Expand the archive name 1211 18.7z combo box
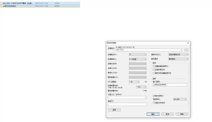212x122 pixels. click(x=181, y=50)
